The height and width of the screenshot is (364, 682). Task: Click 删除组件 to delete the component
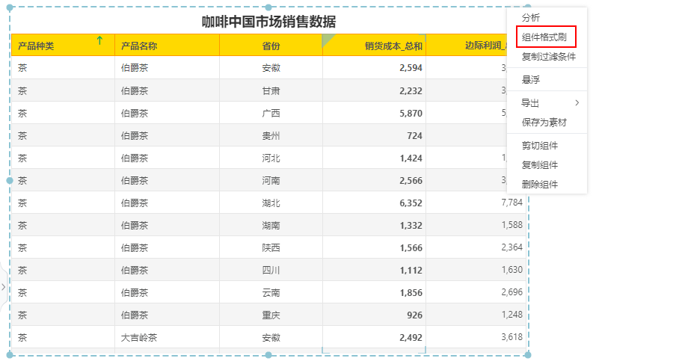tap(539, 185)
